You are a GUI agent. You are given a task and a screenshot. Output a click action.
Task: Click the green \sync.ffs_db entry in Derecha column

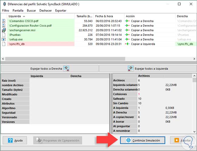click(186, 44)
